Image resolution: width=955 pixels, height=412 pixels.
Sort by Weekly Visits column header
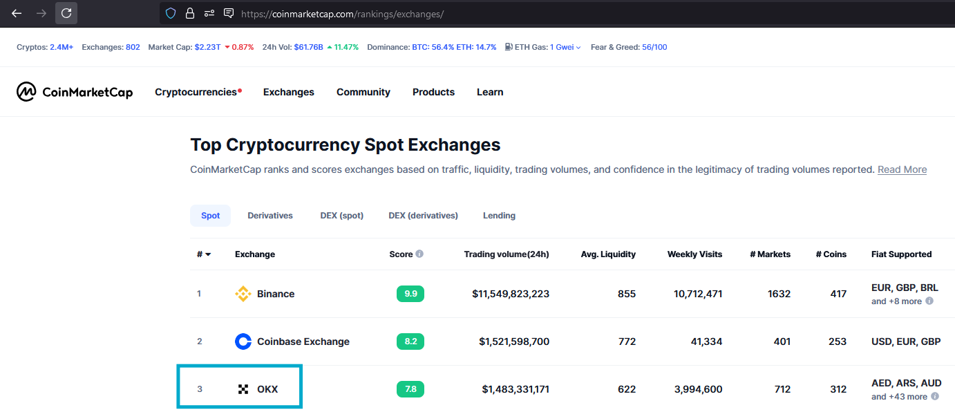click(694, 254)
